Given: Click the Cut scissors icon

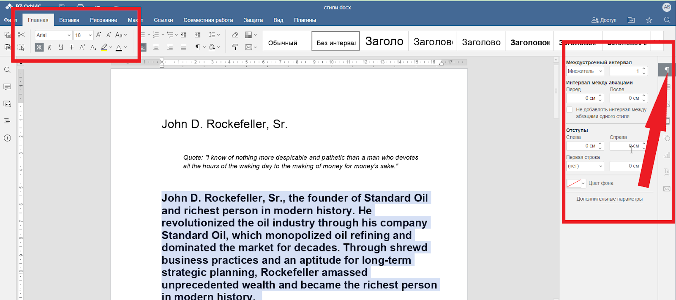Looking at the screenshot, I should (21, 35).
